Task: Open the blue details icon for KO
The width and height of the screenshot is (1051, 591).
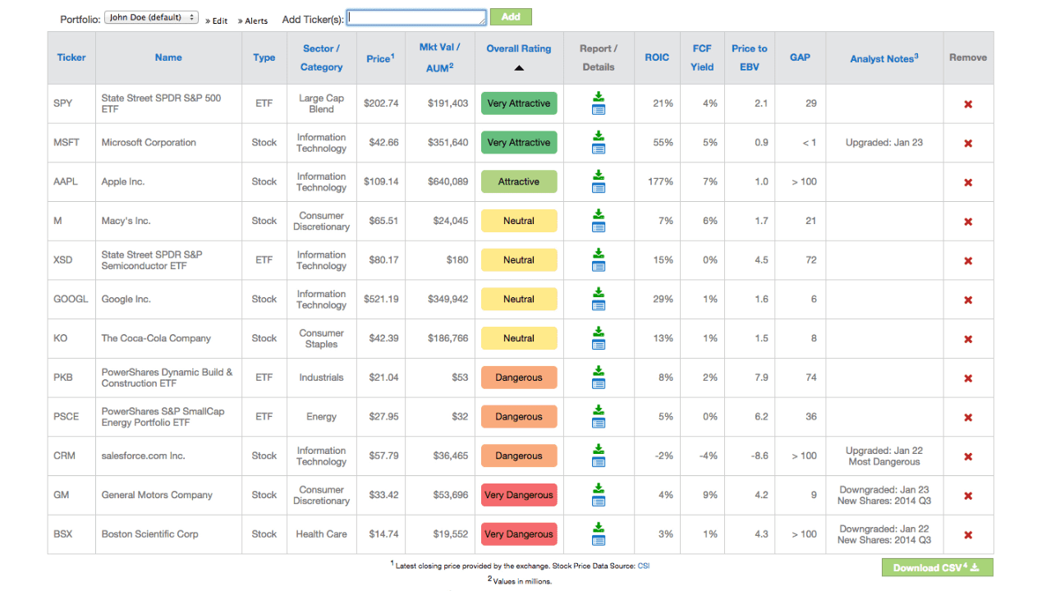Action: (599, 345)
